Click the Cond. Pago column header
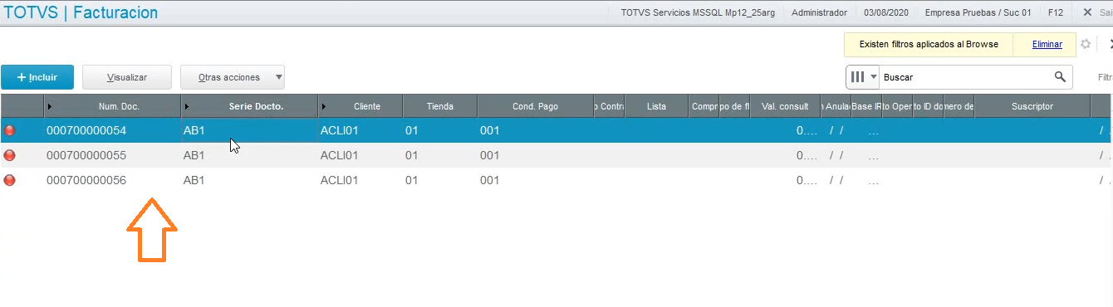The height and width of the screenshot is (307, 1113). pos(536,106)
